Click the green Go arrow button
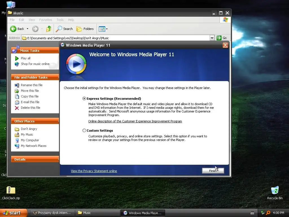 (x=219, y=38)
